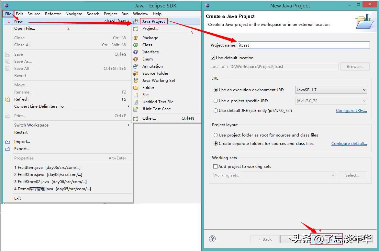
Task: Click the Export icon in File menu
Action: (x=7, y=149)
